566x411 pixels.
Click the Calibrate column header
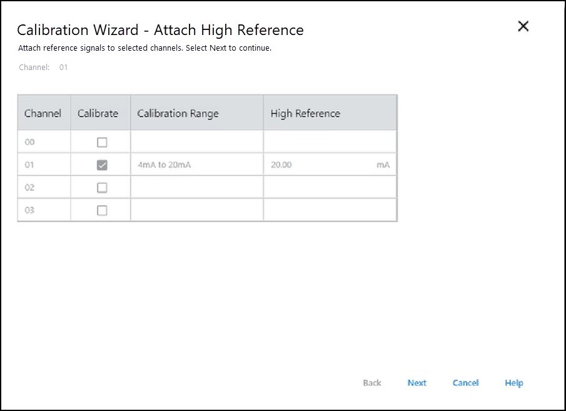[x=98, y=113]
